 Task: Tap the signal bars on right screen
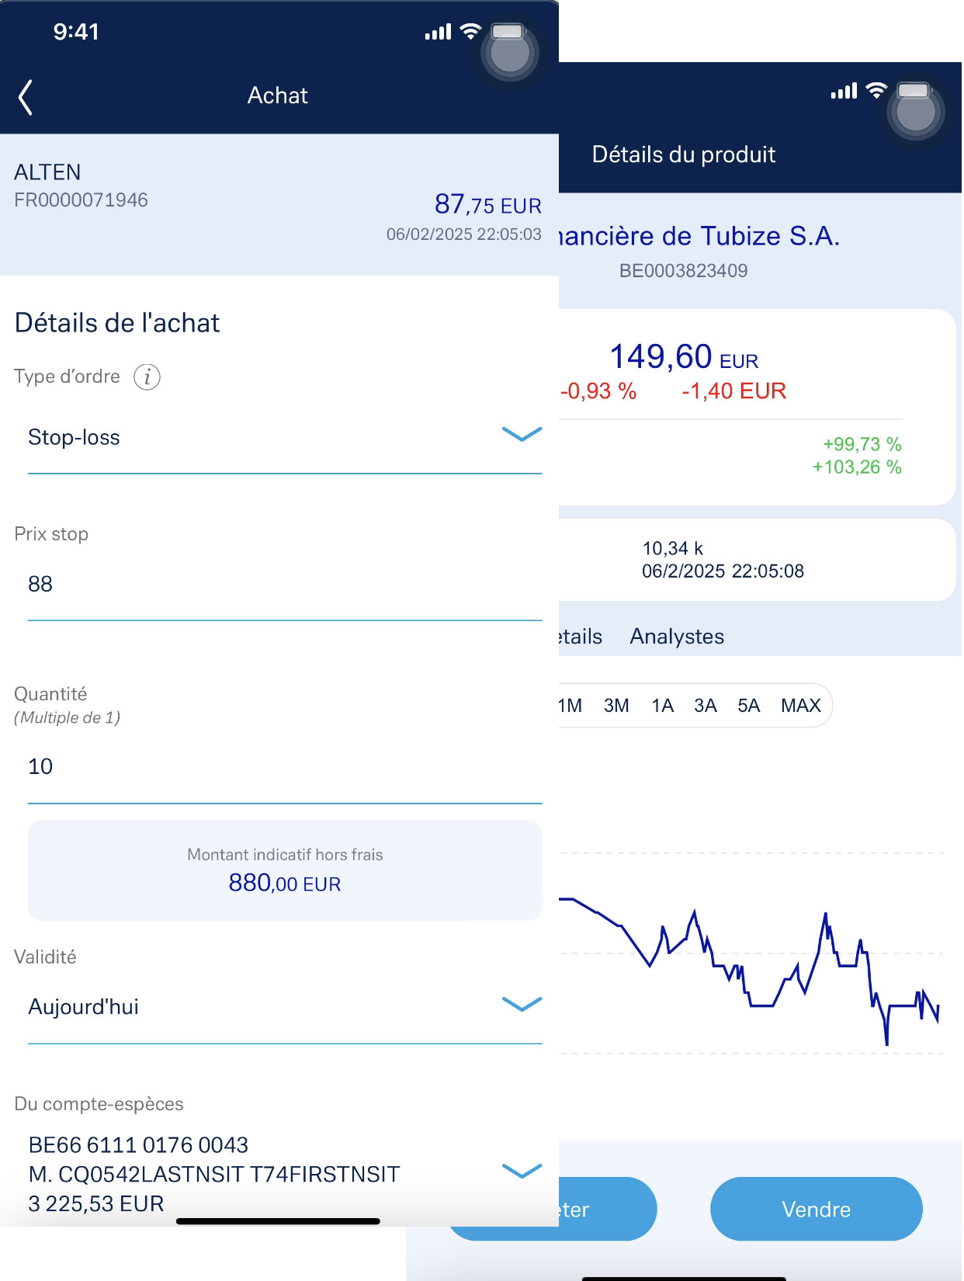[x=844, y=91]
